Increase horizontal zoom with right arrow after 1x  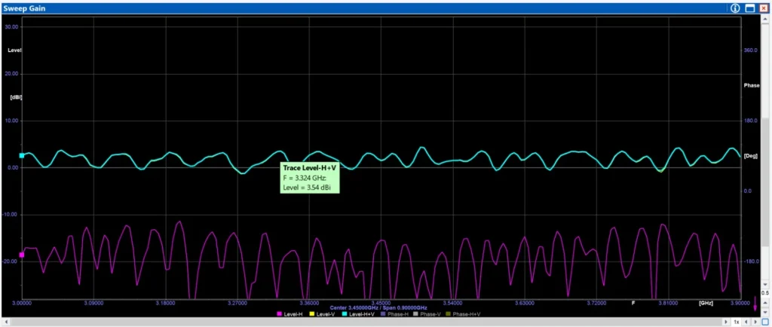coord(755,322)
